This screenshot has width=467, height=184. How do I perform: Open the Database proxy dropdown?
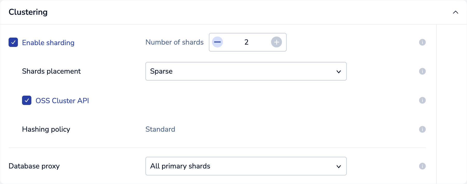(246, 166)
